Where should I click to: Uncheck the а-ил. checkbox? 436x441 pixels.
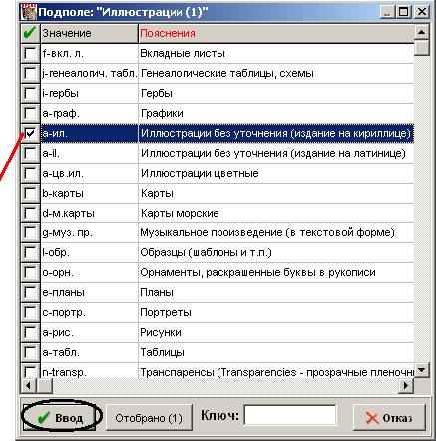[x=30, y=133]
